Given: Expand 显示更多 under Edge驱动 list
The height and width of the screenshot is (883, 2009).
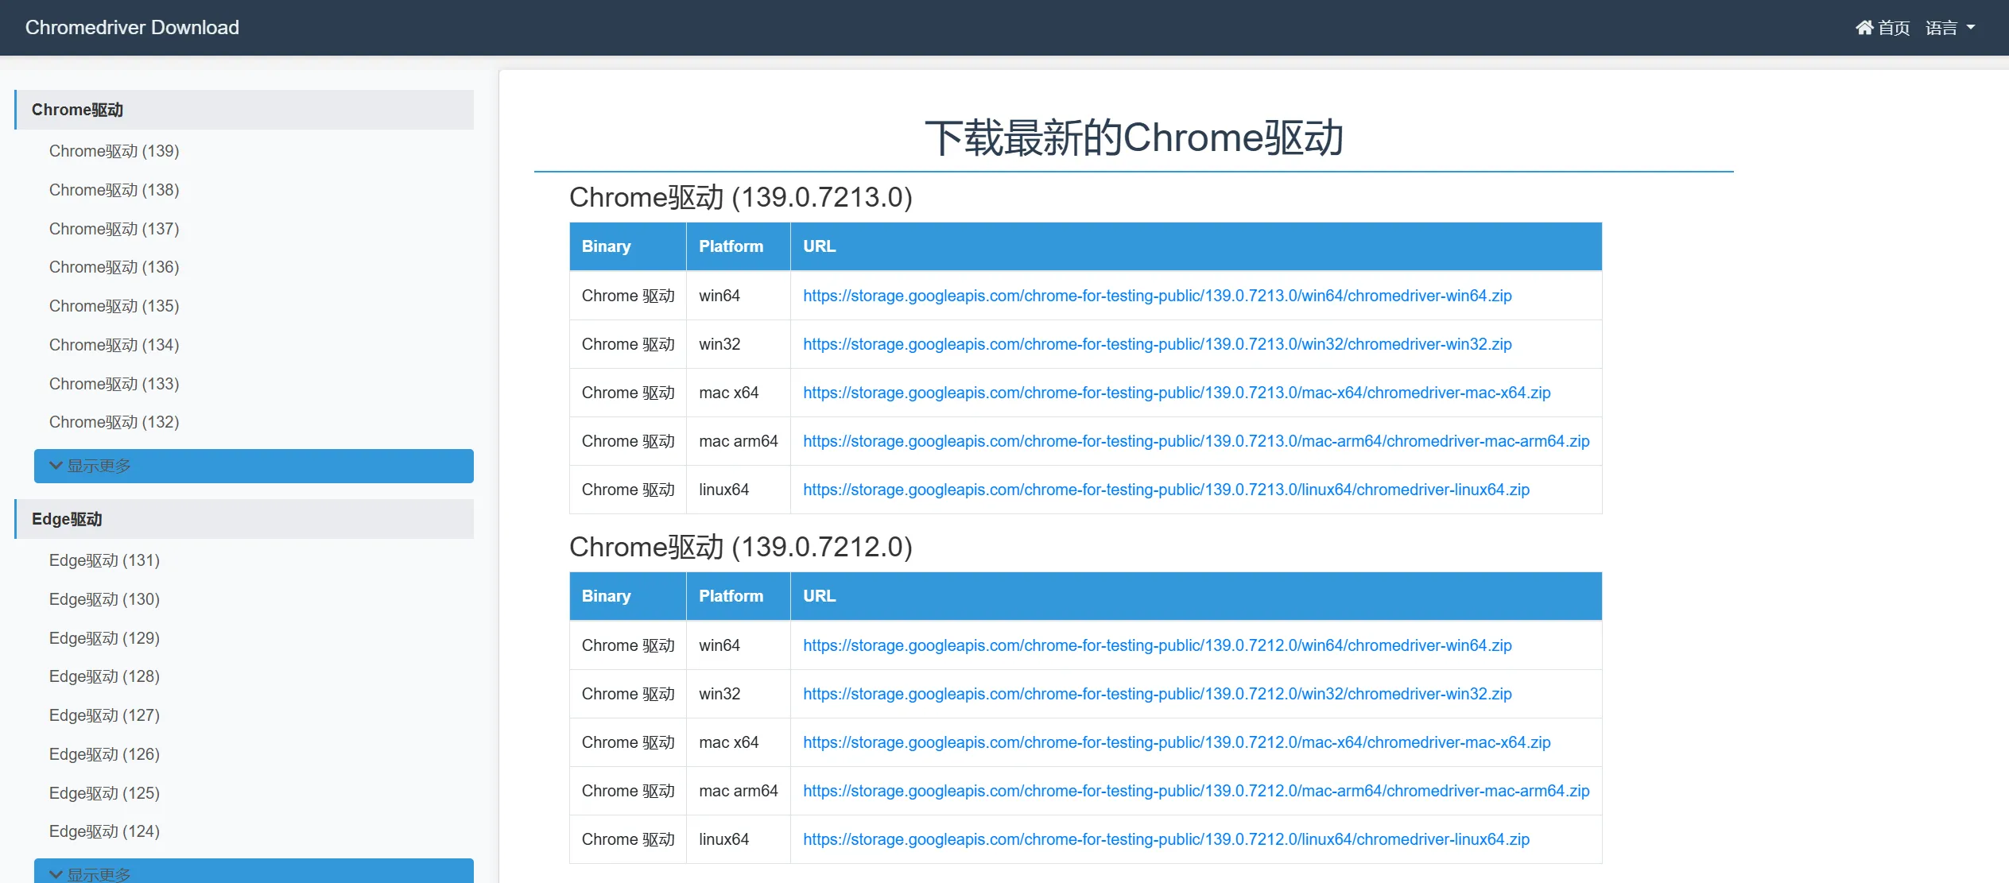Looking at the screenshot, I should (254, 873).
